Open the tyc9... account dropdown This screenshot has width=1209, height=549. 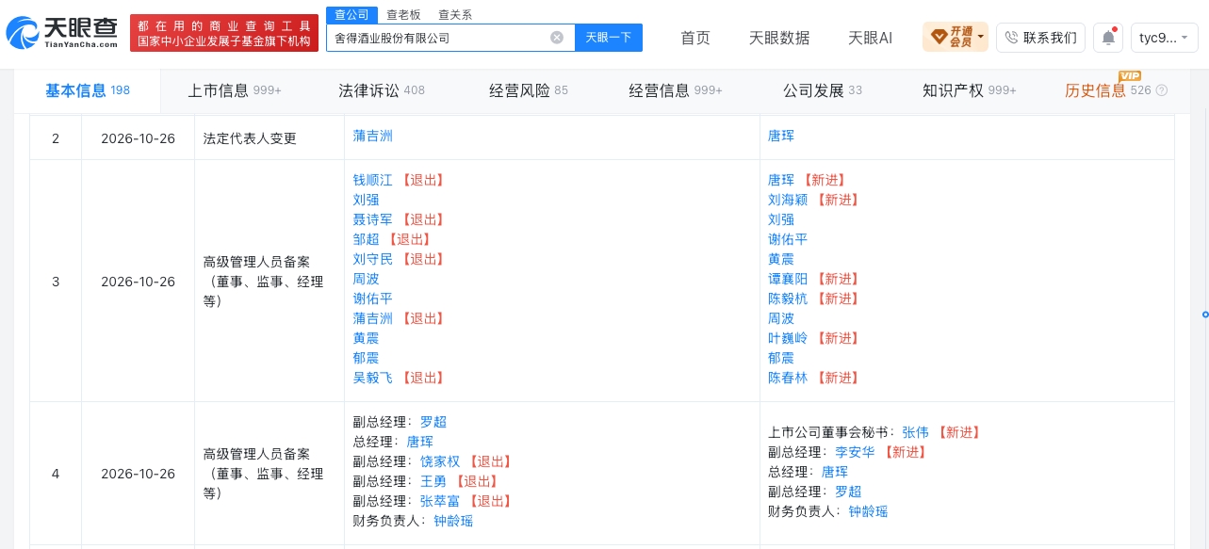tap(1165, 38)
